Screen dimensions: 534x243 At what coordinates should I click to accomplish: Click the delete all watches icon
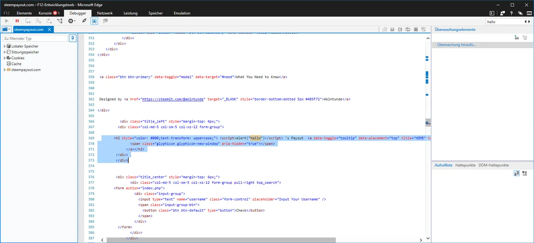point(525,38)
